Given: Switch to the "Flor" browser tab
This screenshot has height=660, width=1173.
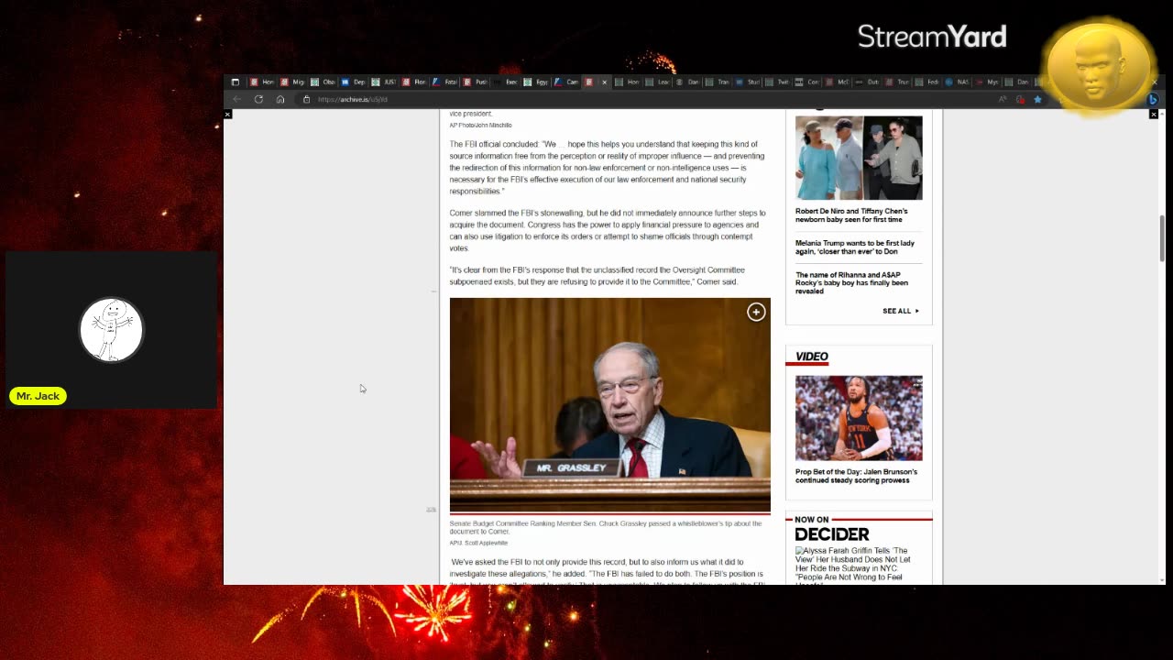Looking at the screenshot, I should (412, 82).
